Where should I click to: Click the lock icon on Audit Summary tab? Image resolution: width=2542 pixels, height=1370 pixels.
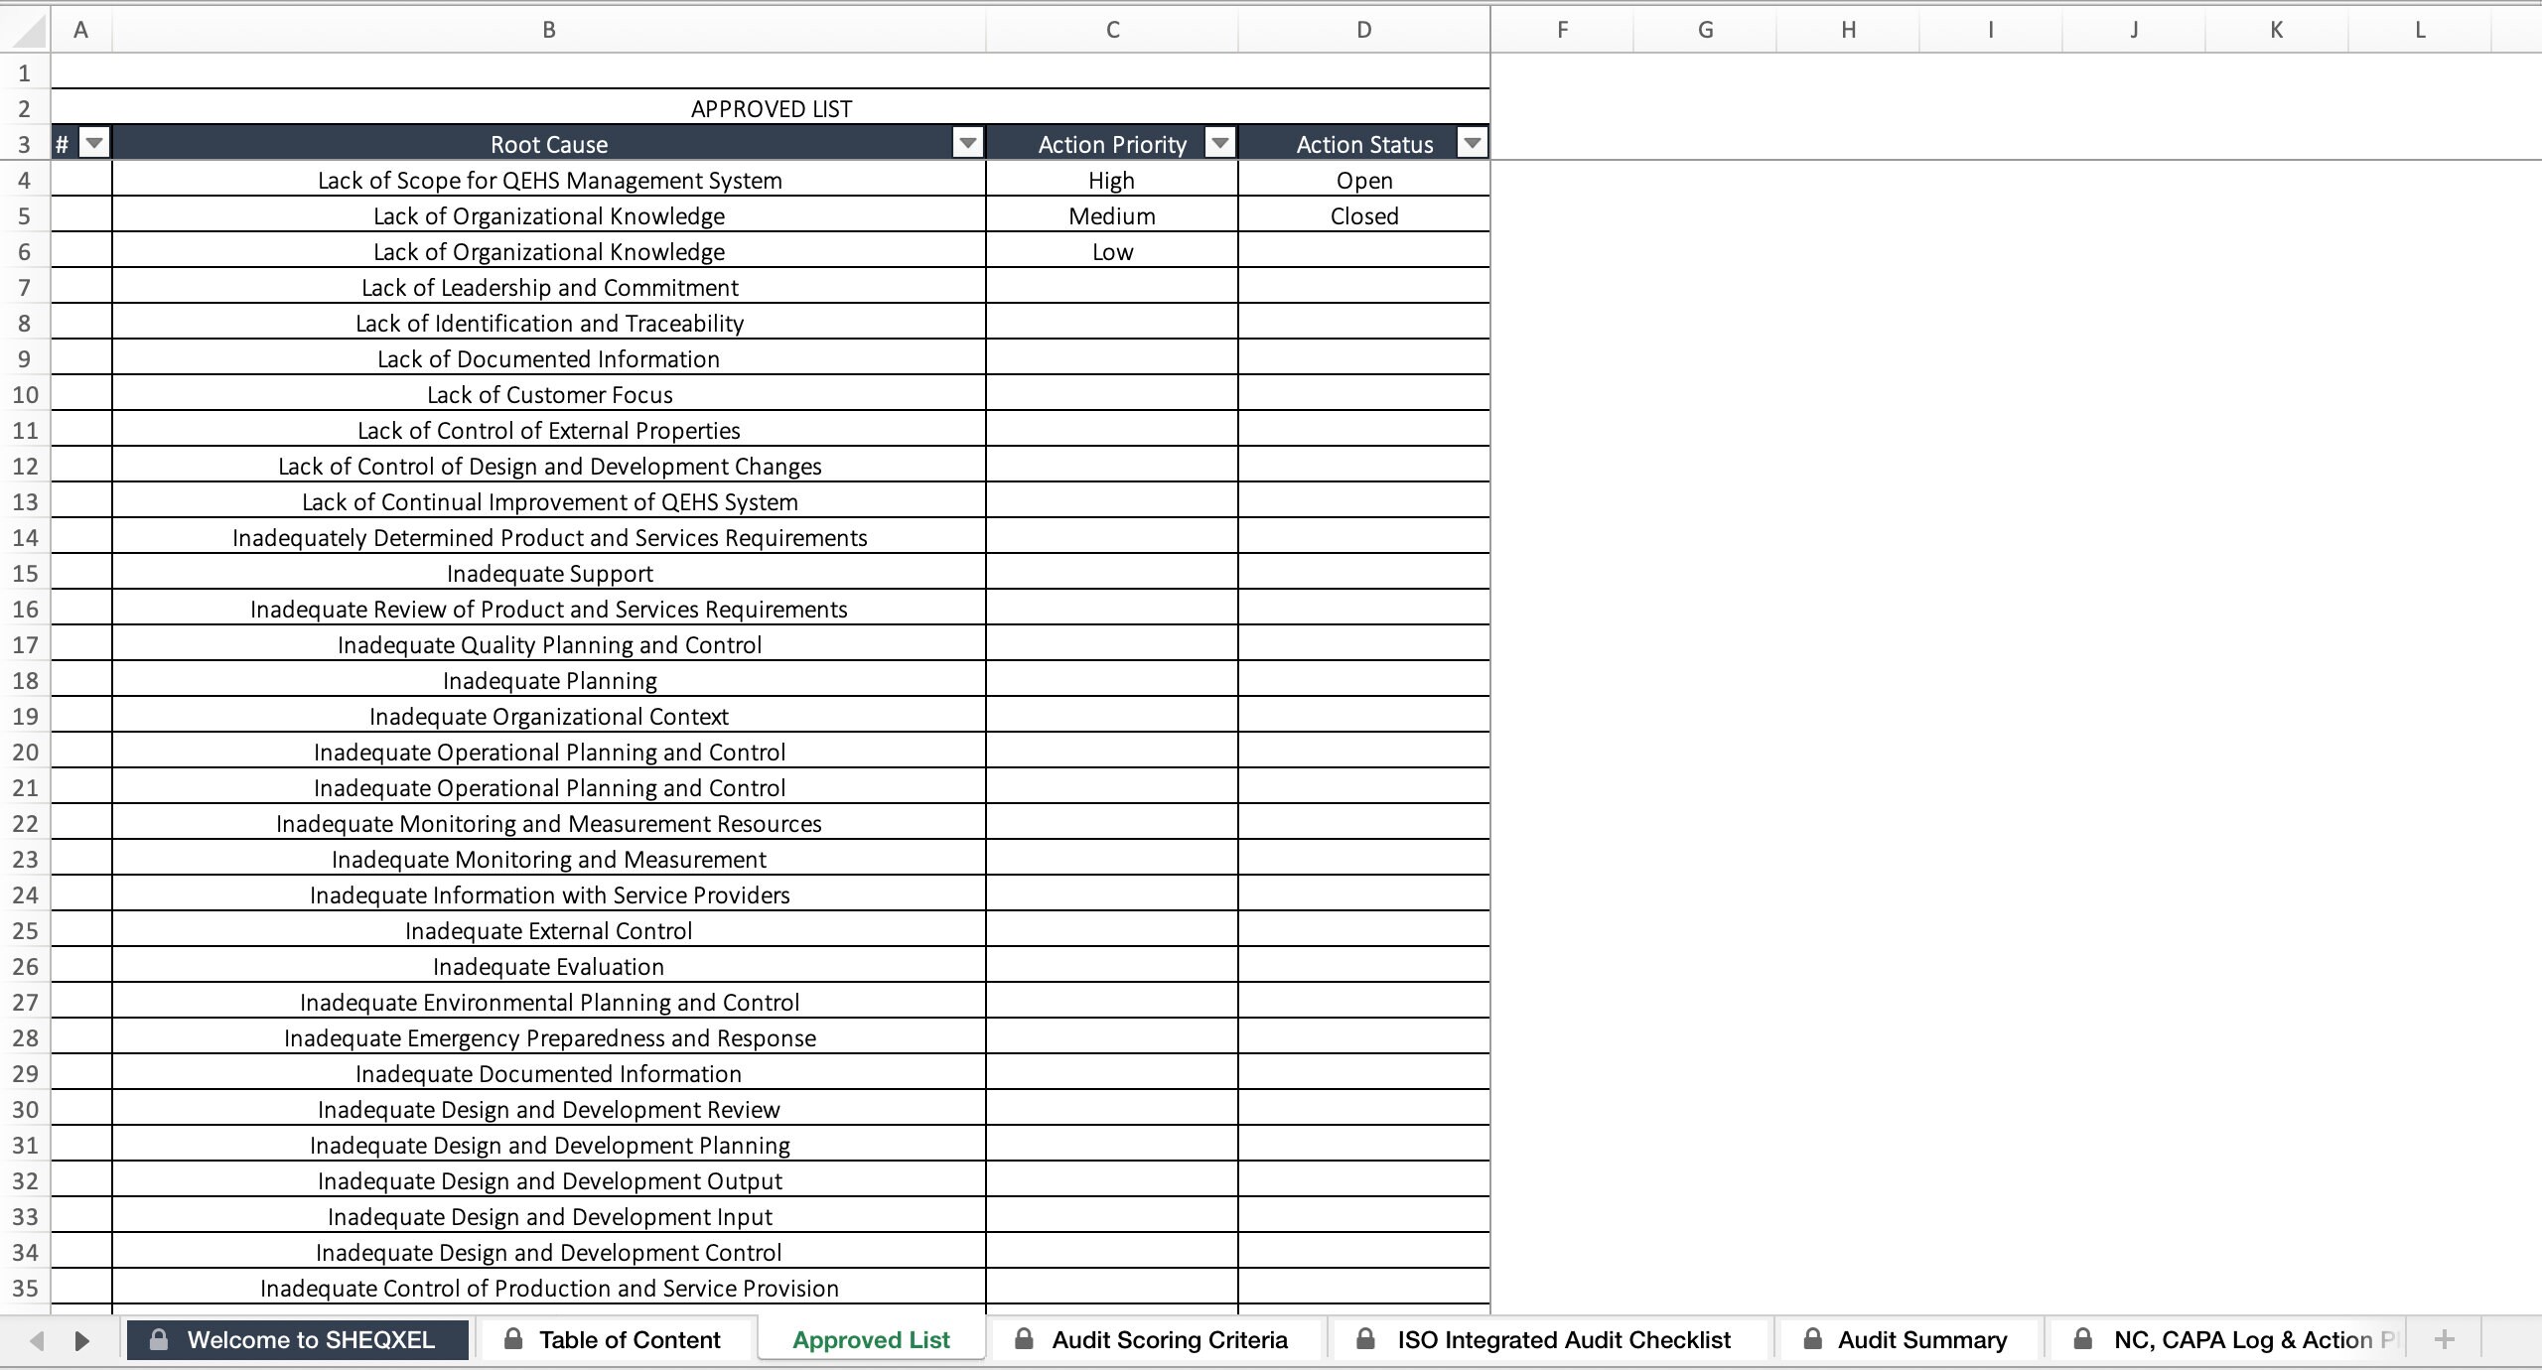(x=1812, y=1339)
